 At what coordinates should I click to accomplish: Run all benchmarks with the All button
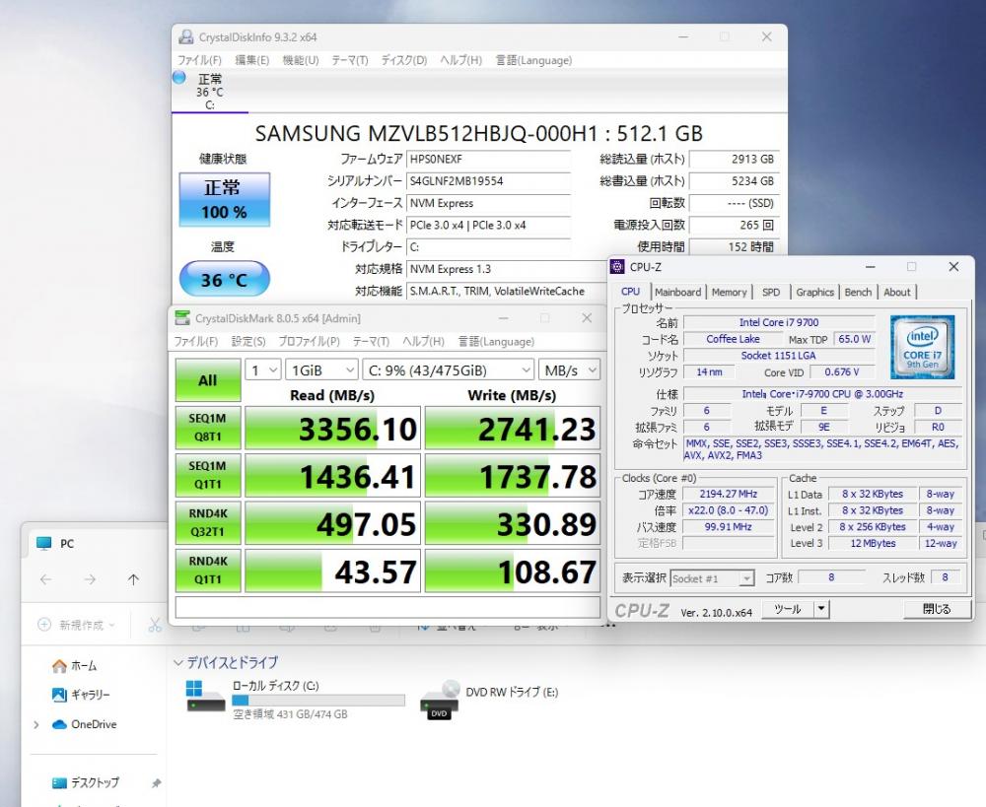pos(207,380)
